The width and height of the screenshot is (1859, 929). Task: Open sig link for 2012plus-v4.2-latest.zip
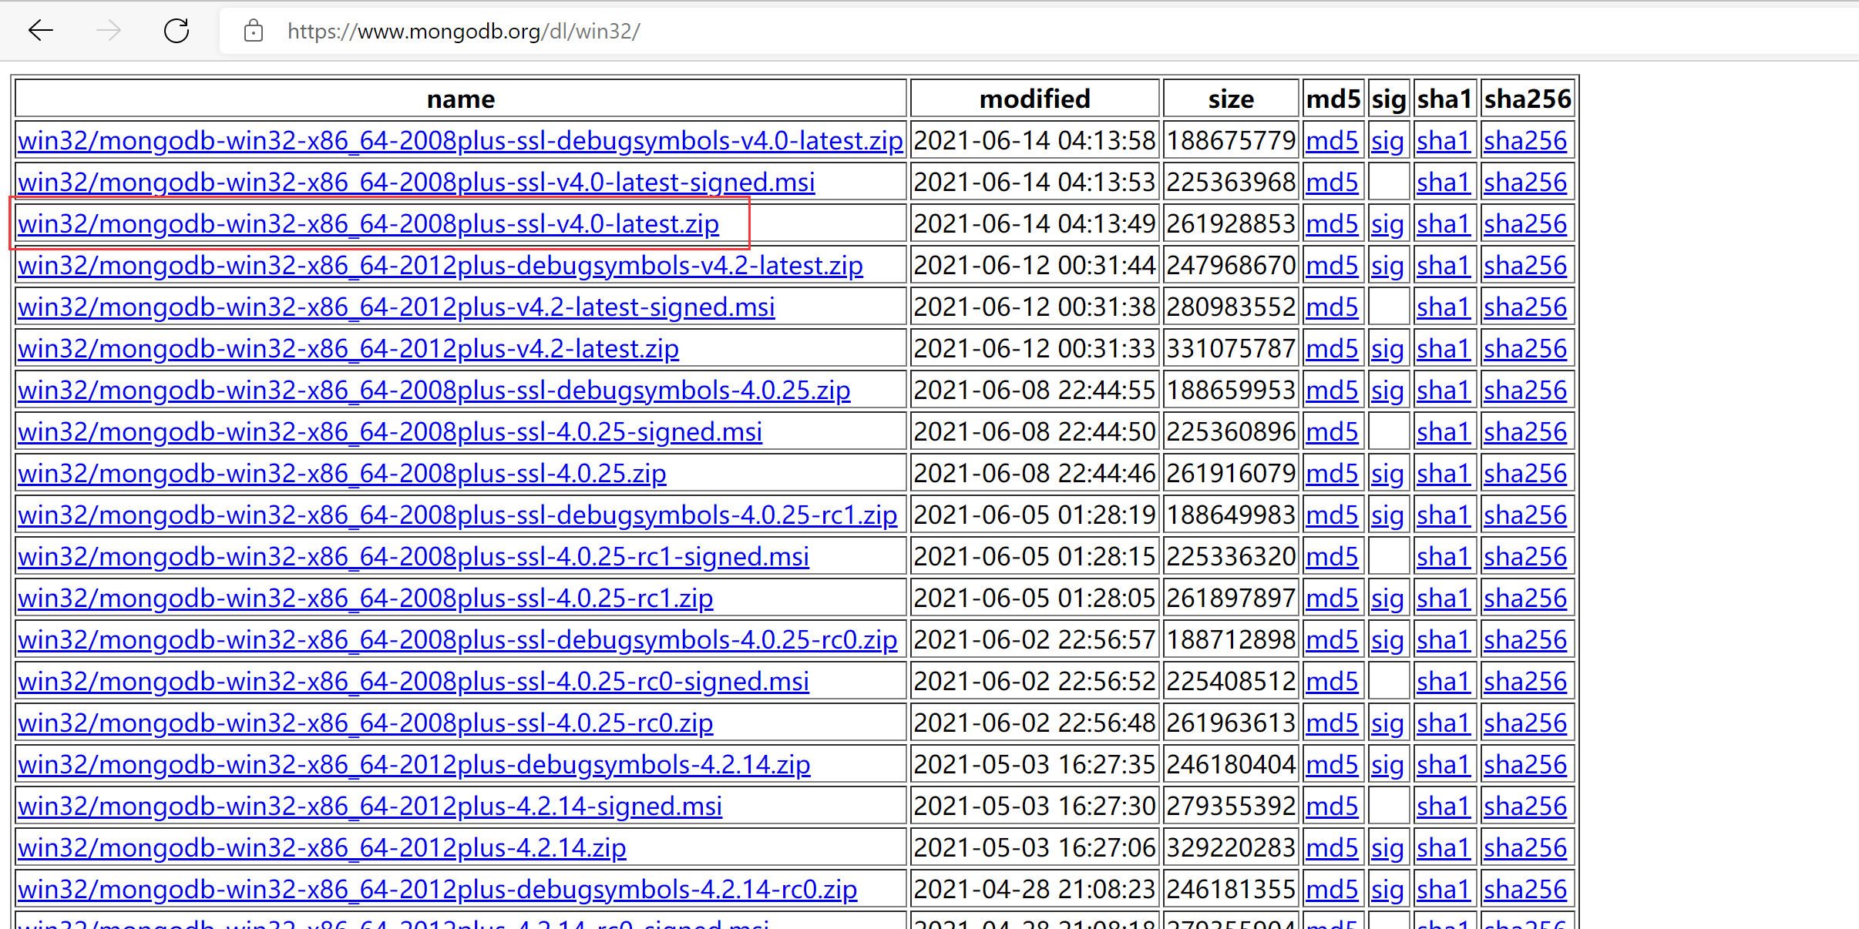1387,349
